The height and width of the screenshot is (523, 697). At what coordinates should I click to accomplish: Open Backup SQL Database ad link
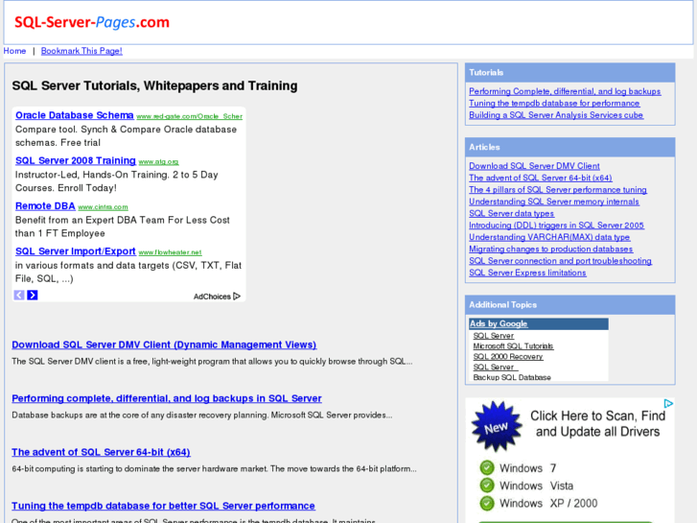point(512,377)
